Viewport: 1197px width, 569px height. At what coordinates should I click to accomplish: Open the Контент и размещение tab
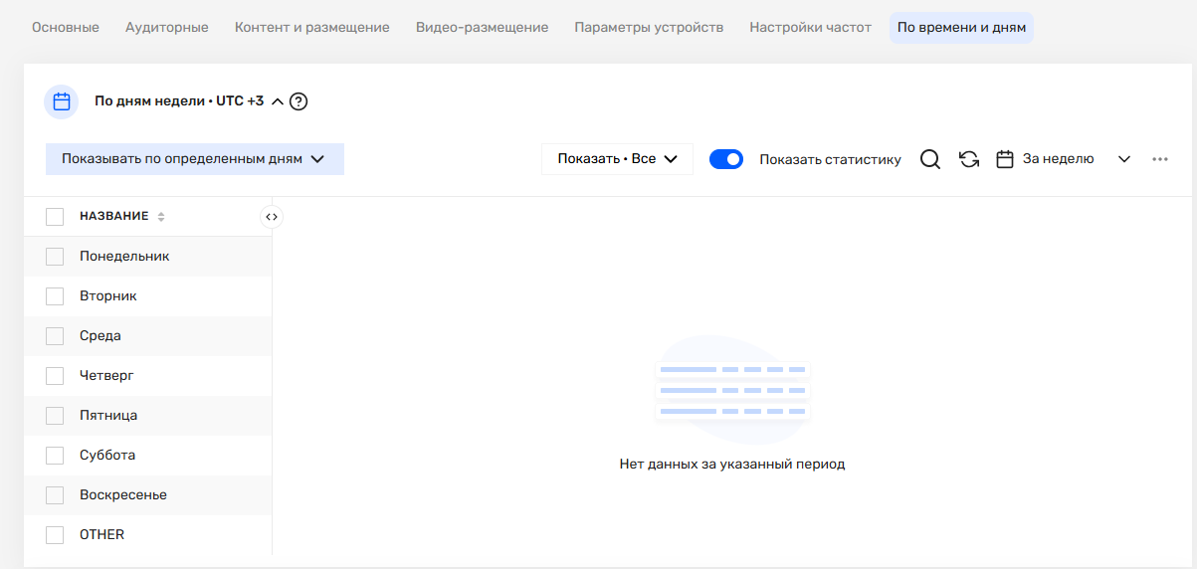click(312, 28)
